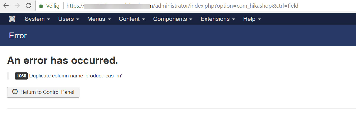This screenshot has width=356, height=116.
Task: Open the Components menu
Action: [x=173, y=19]
